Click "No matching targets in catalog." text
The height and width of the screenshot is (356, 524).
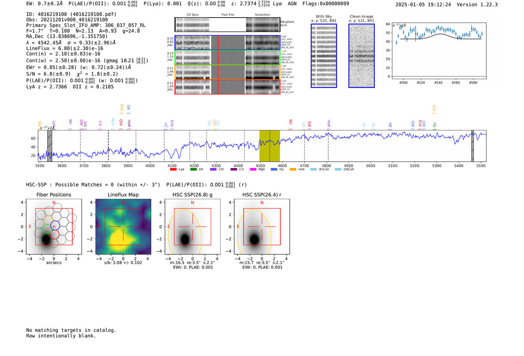pos(71,330)
